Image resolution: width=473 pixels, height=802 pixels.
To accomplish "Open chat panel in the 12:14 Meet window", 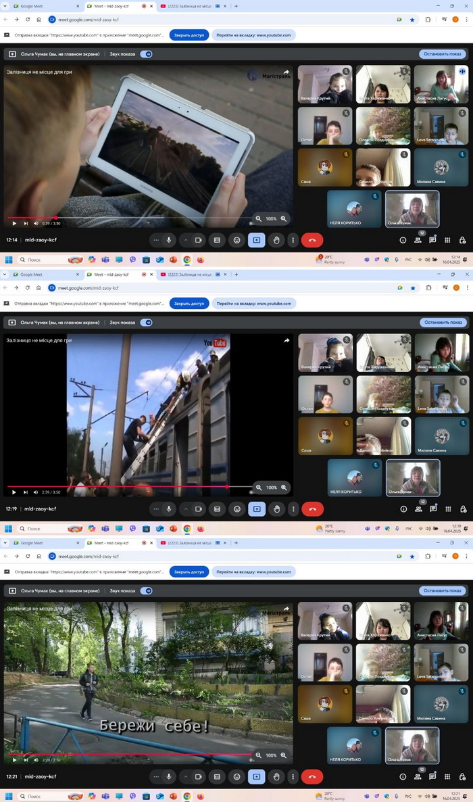I will pos(432,240).
